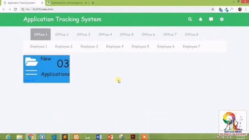Close the Application Tracking System tab
This screenshot has height=140, width=249.
(x=42, y=3)
